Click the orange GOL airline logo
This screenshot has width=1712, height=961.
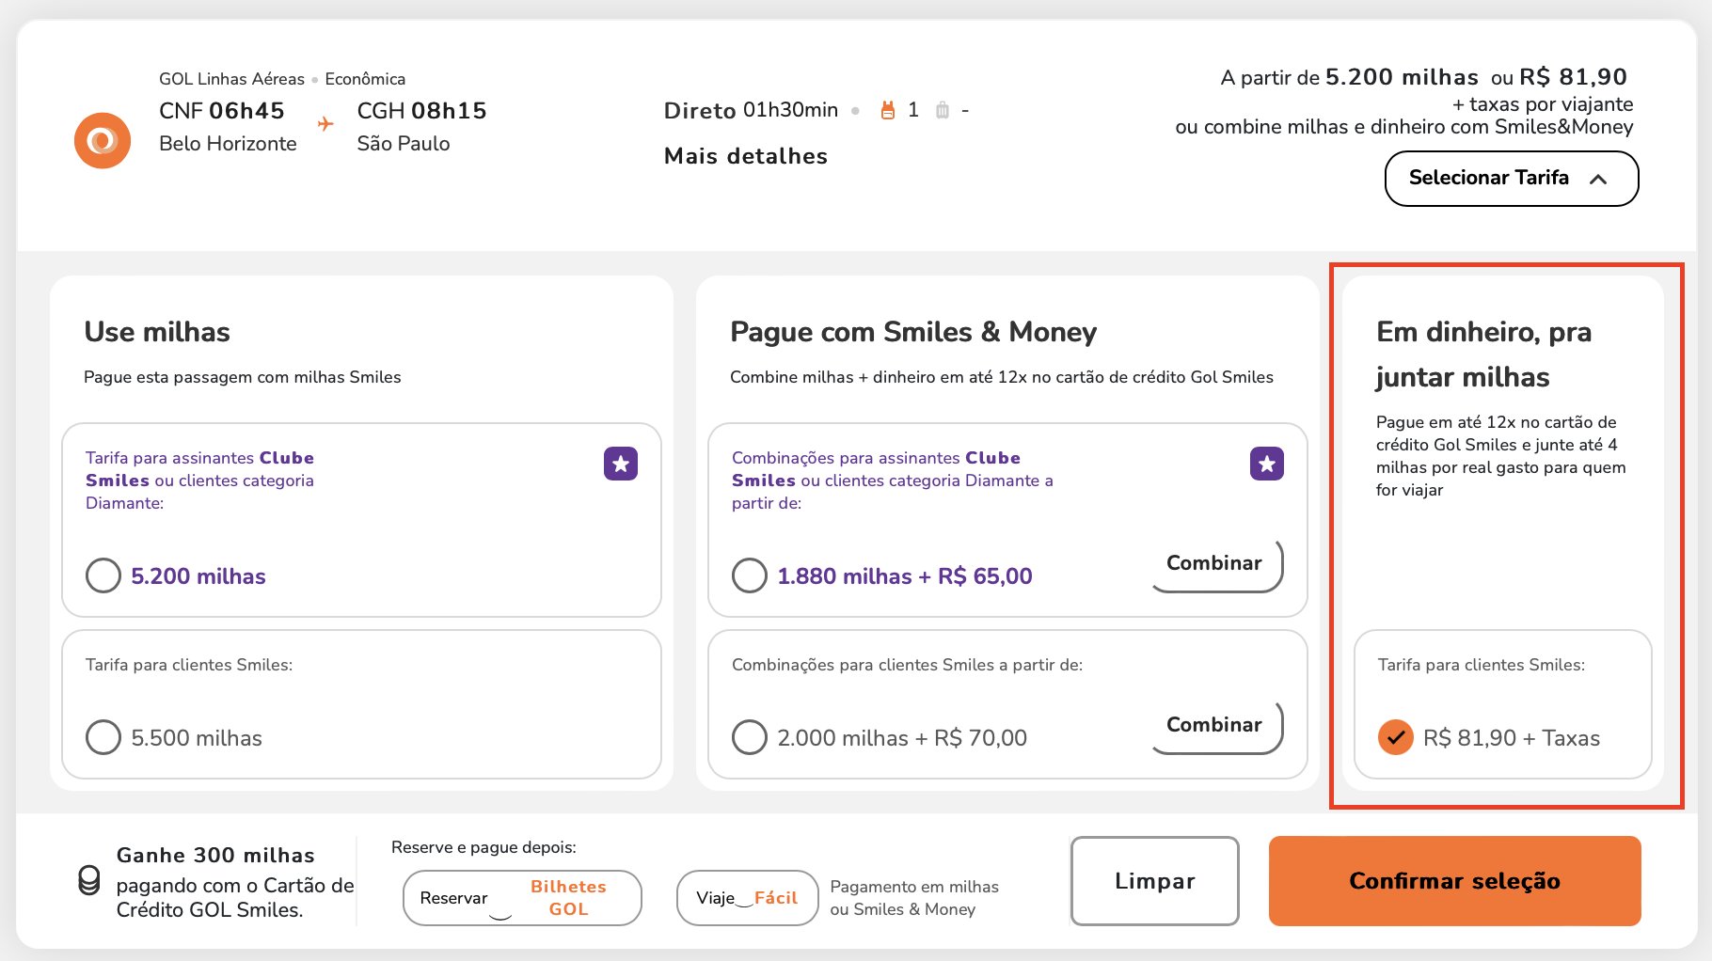[103, 141]
